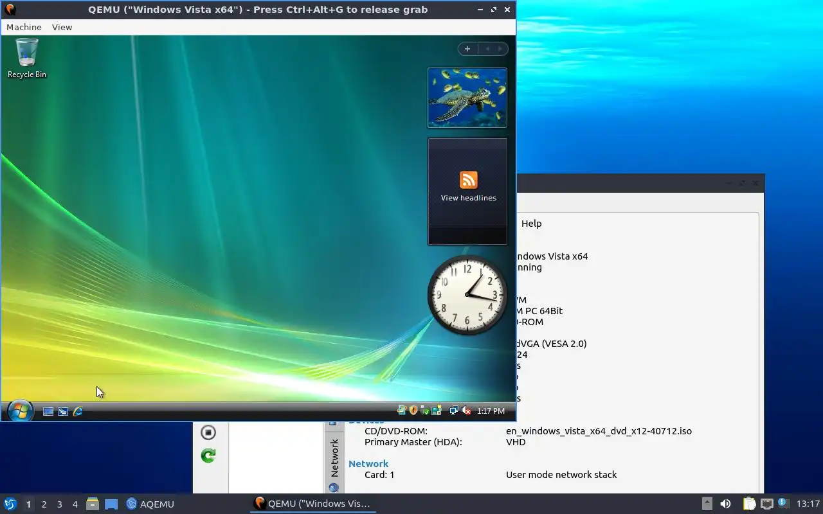The width and height of the screenshot is (823, 514).
Task: Open the View menu in QEMU window
Action: [x=62, y=27]
